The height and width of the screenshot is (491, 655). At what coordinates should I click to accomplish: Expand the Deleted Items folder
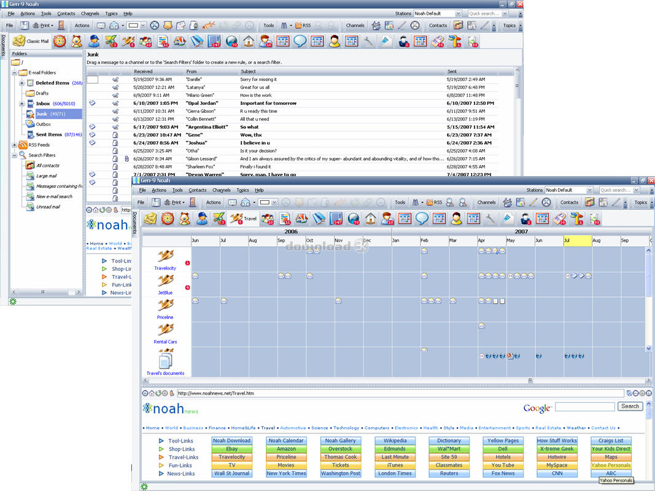(21, 83)
